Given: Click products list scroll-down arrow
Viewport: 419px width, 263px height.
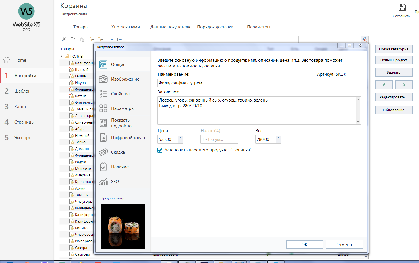Looking at the screenshot, I should 366,256.
